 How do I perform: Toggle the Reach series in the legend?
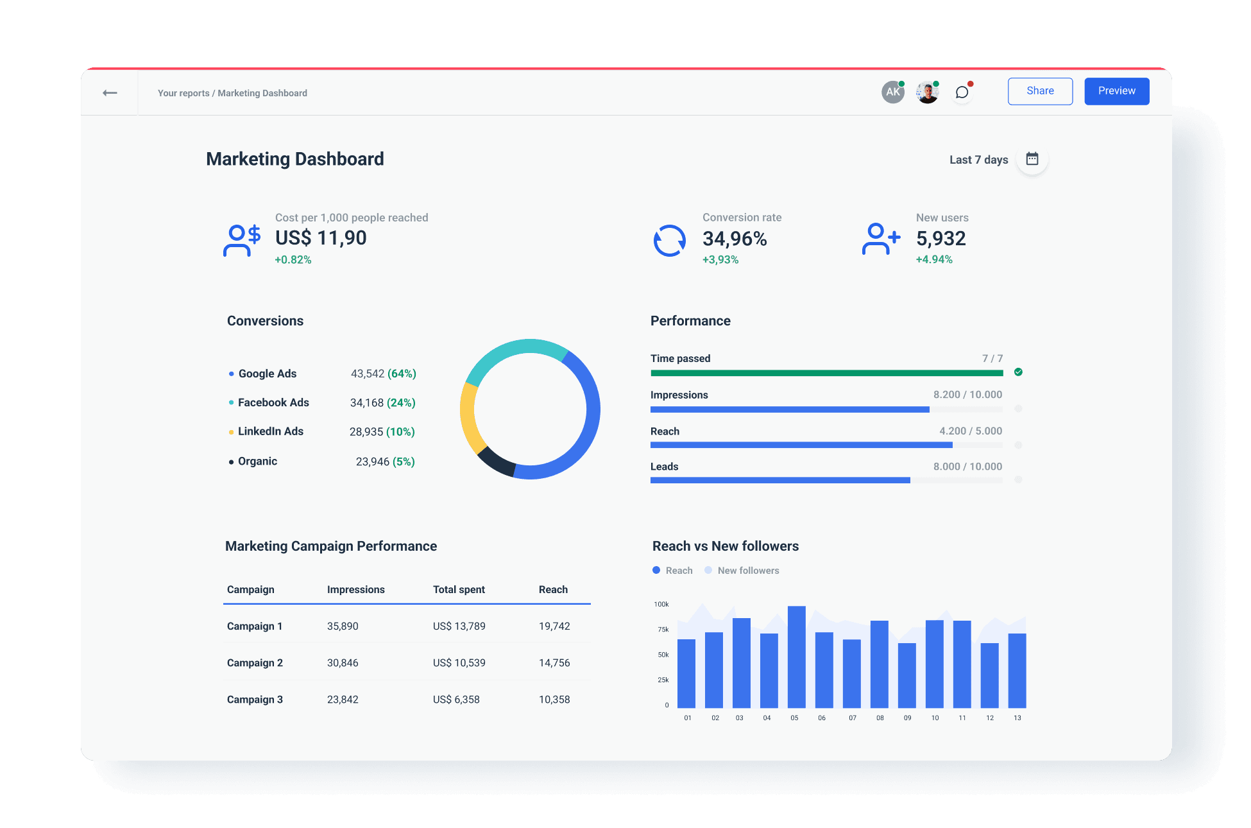(672, 570)
